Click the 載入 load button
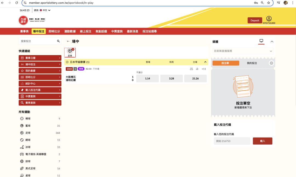This screenshot has height=177, width=296. pos(262,141)
